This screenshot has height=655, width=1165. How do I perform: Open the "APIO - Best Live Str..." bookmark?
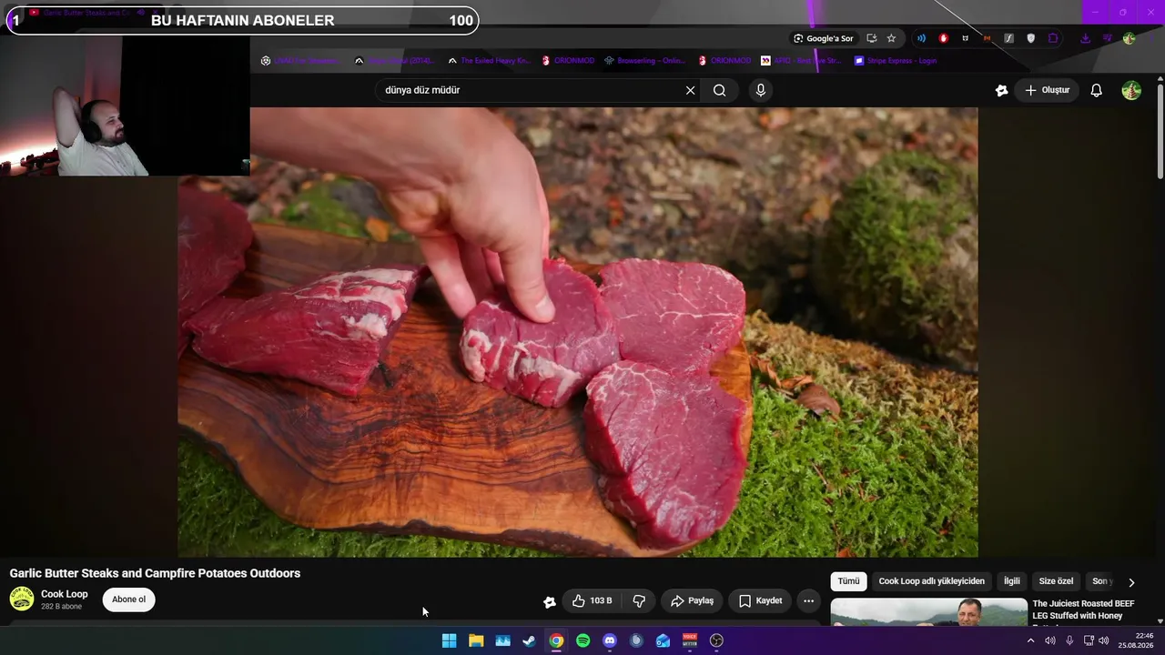coord(801,61)
